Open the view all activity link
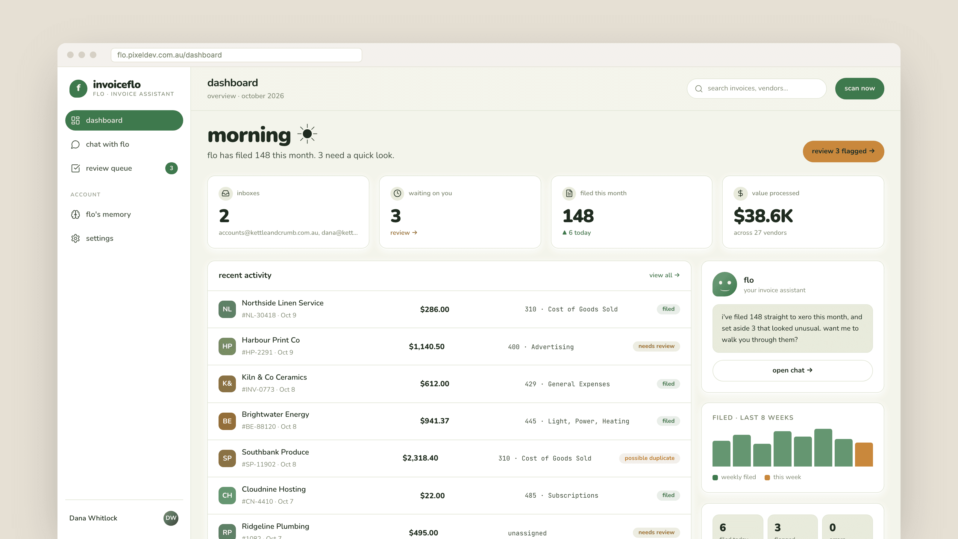This screenshot has height=539, width=958. (x=664, y=275)
